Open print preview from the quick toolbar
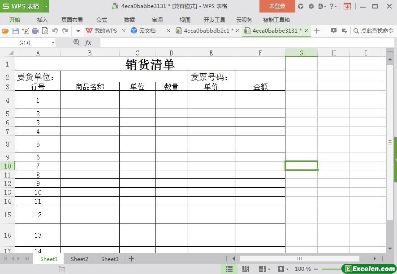Screen dimensions: 397x274 (x=45, y=31)
